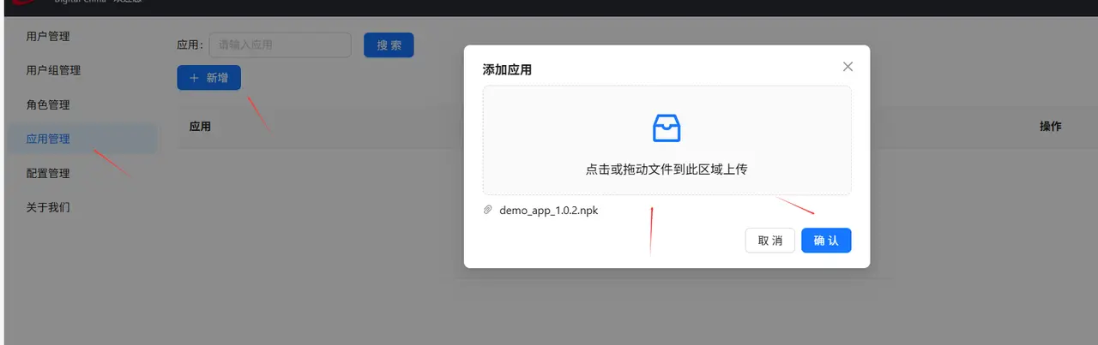Click the 应用 table column header
The width and height of the screenshot is (1098, 345).
[x=200, y=127]
